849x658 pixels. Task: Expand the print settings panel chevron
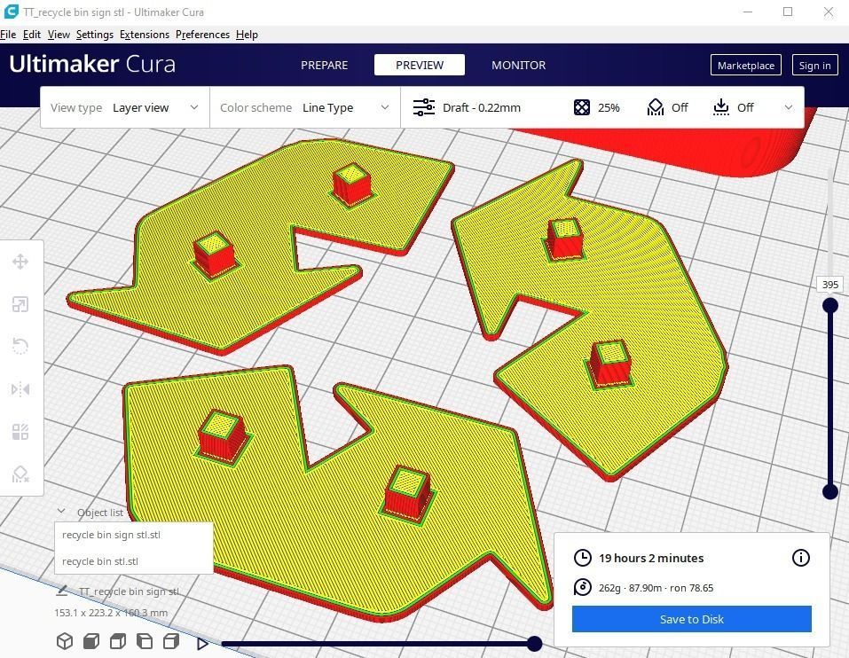pyautogui.click(x=789, y=107)
